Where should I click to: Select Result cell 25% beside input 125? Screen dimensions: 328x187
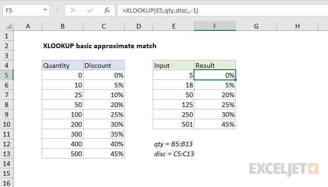click(x=215, y=105)
